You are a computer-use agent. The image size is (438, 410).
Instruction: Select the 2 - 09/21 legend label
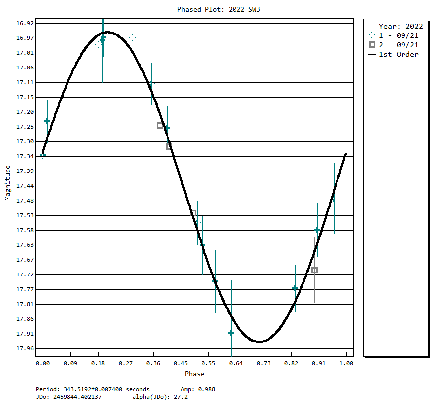click(x=398, y=45)
